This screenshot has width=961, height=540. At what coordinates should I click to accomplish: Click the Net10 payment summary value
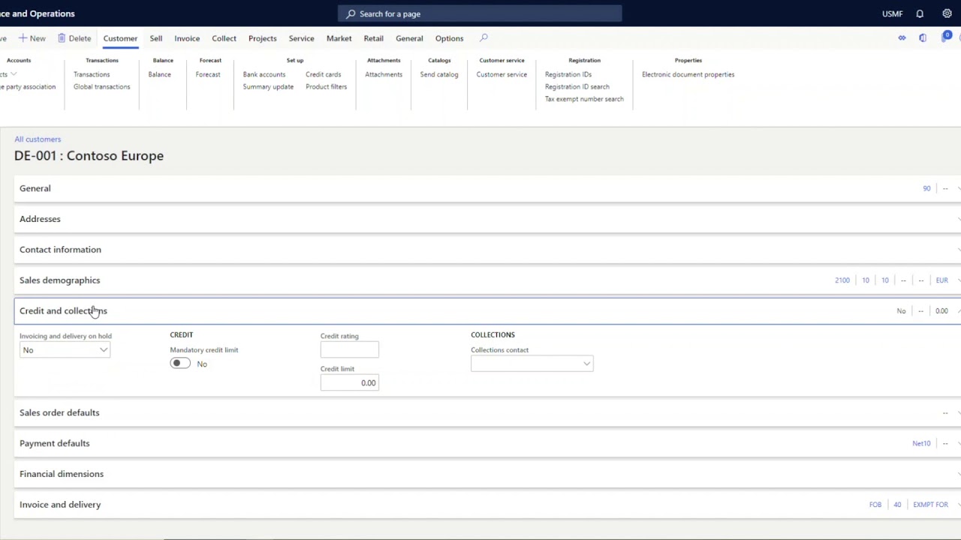pos(921,443)
